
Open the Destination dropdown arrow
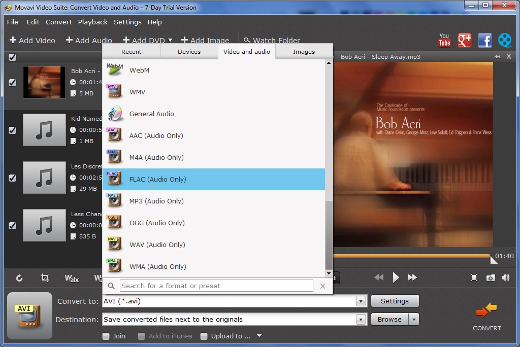tap(361, 320)
